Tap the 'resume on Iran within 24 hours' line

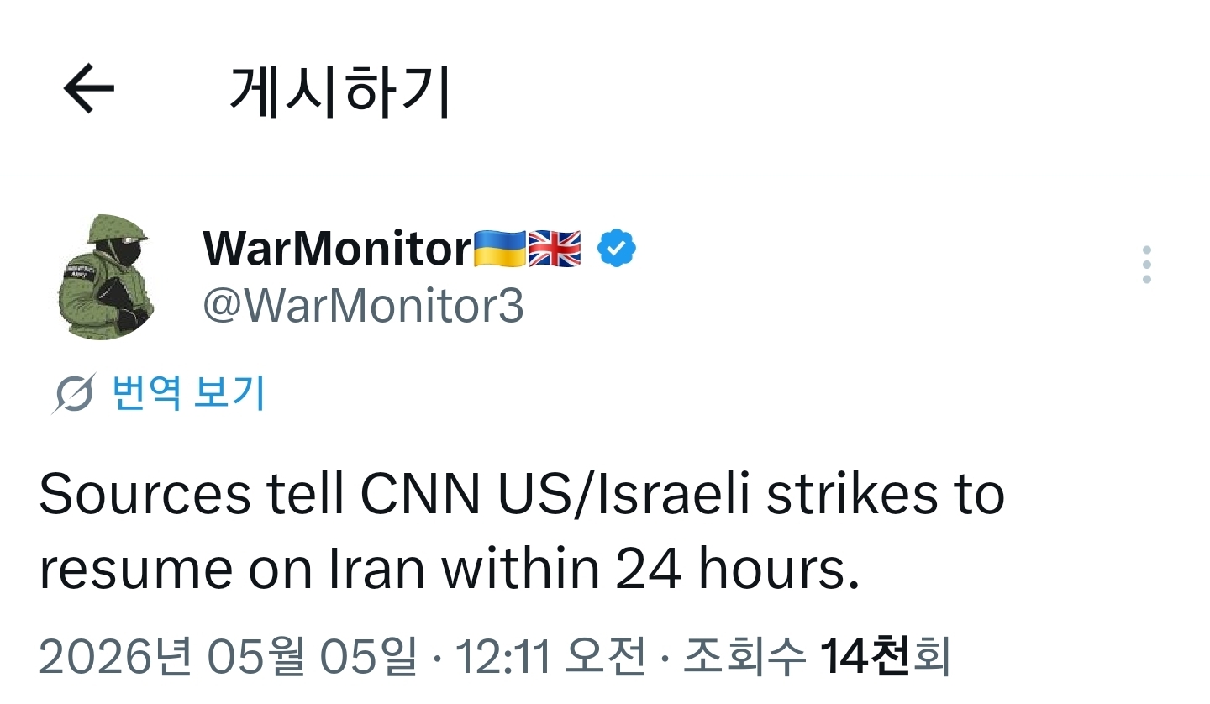pyautogui.click(x=450, y=570)
